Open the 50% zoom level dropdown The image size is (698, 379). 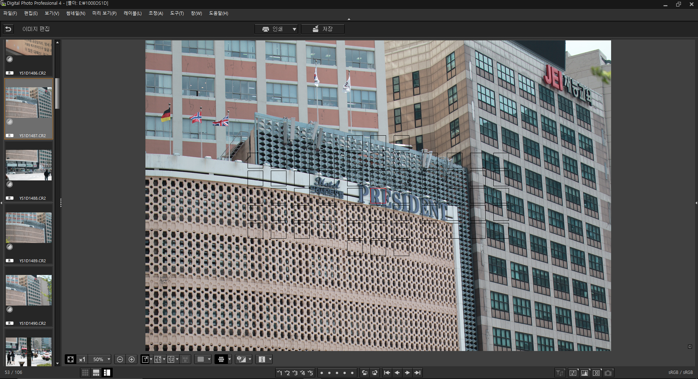tap(109, 359)
